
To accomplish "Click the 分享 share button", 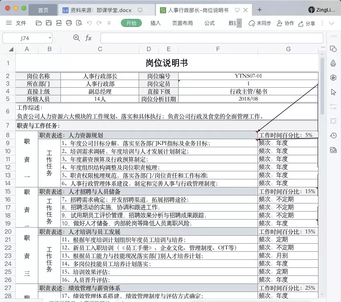I will pyautogui.click(x=306, y=23).
